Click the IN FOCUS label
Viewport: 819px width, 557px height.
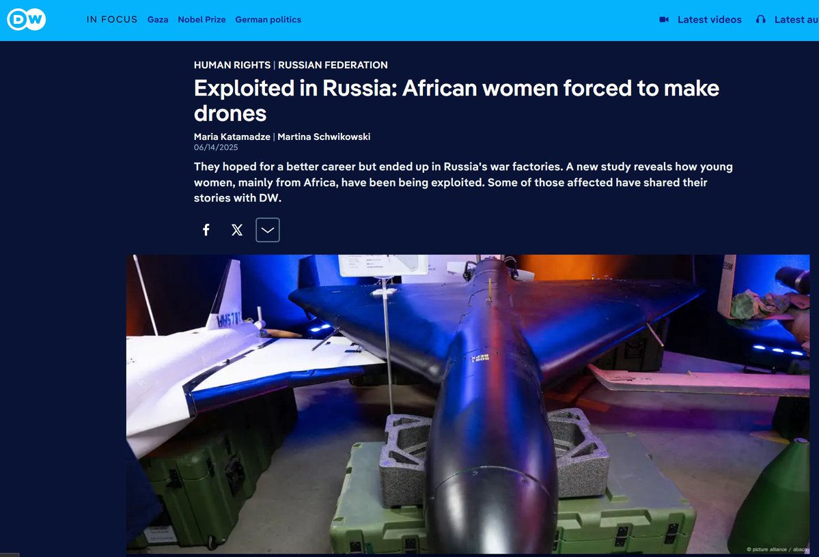(x=112, y=19)
